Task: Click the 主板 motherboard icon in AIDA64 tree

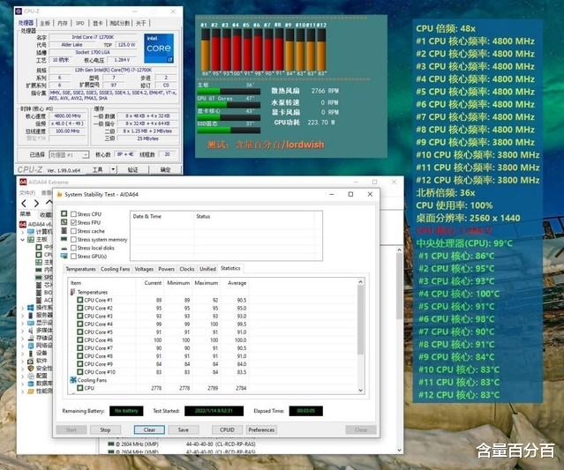Action: [31, 239]
